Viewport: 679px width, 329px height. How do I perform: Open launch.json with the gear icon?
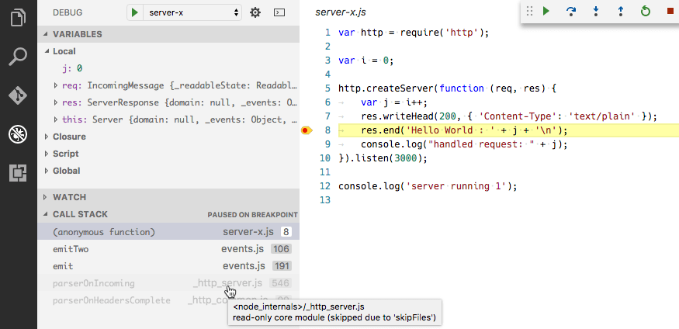pyautogui.click(x=255, y=12)
